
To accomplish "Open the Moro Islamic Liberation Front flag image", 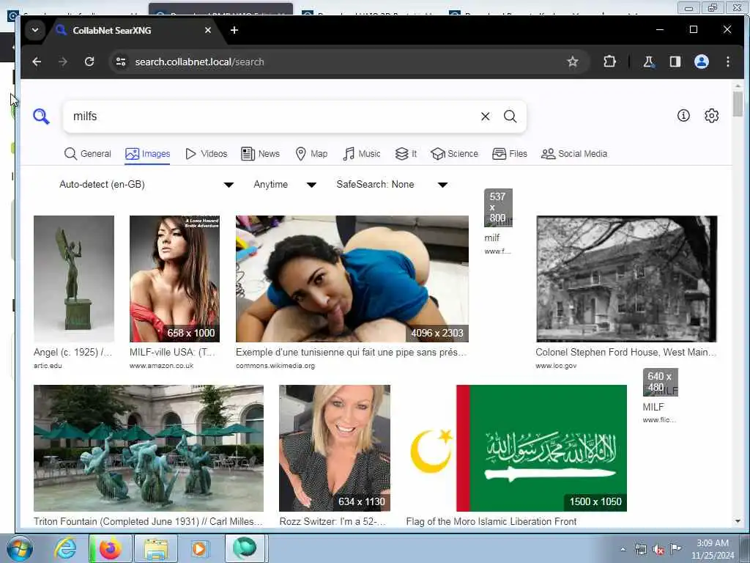I will coord(516,448).
